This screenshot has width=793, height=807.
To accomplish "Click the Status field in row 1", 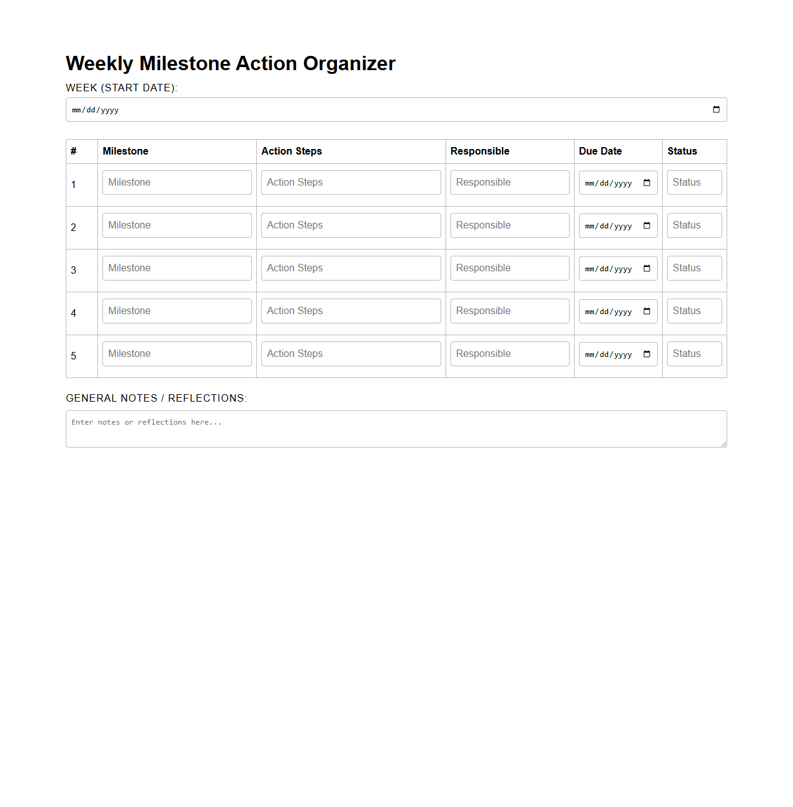I will (694, 182).
